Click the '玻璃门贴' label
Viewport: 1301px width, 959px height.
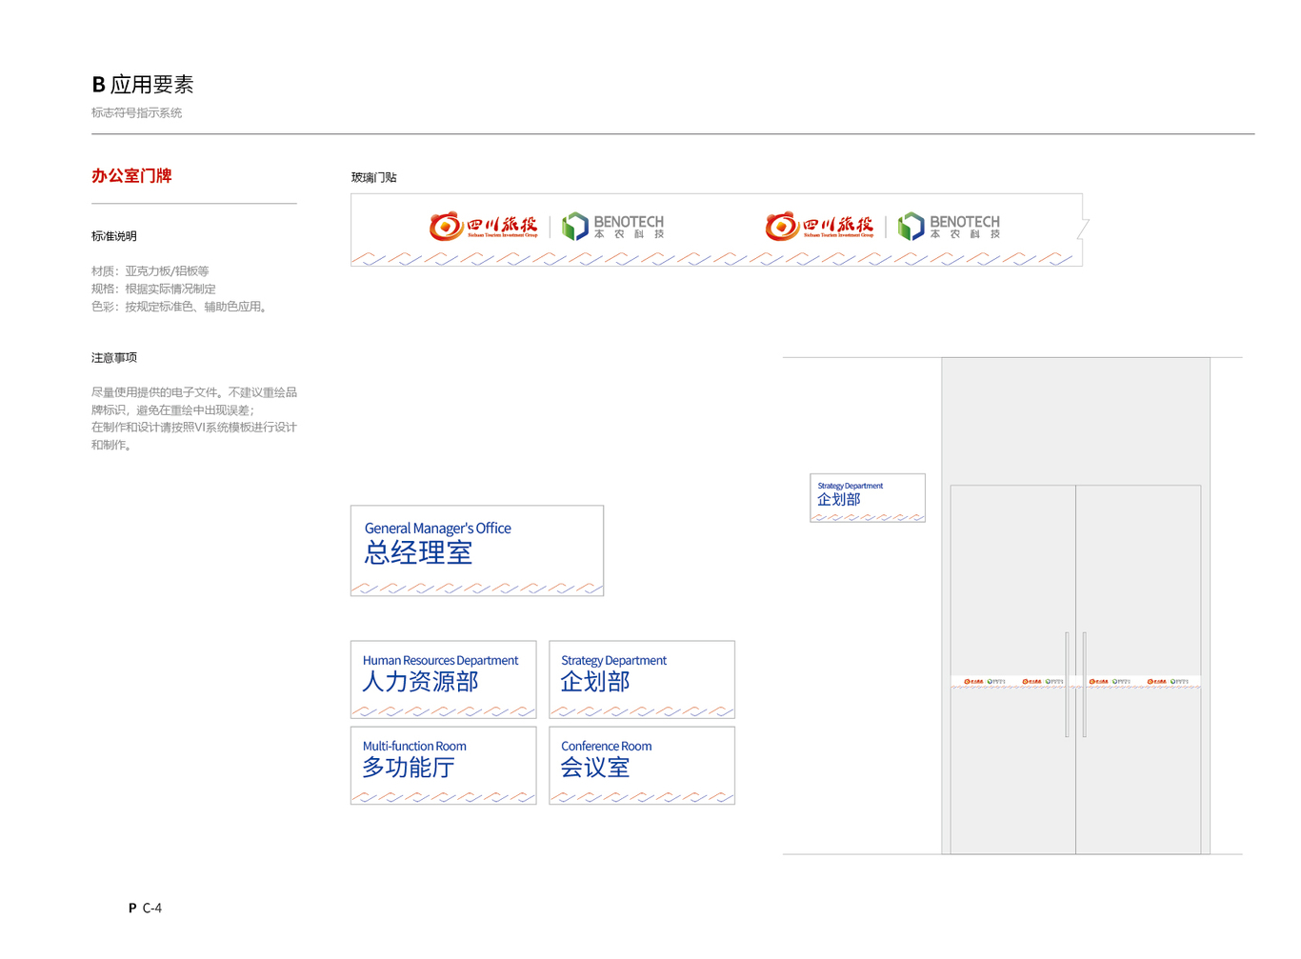[373, 177]
